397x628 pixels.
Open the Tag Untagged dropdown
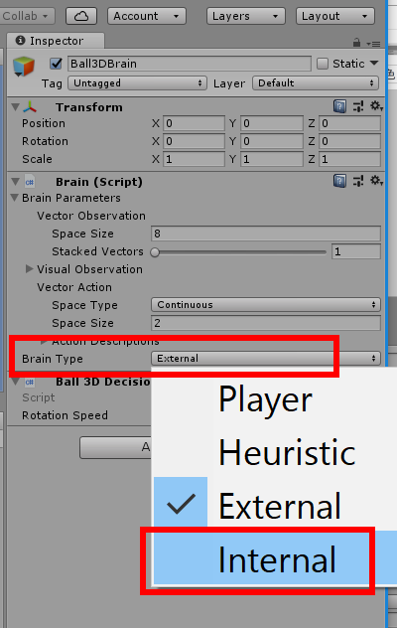pyautogui.click(x=137, y=82)
